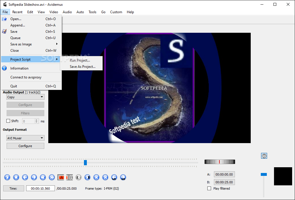Click the marker A time field
Image resolution: width=295 pixels, height=200 pixels.
[x=224, y=174]
